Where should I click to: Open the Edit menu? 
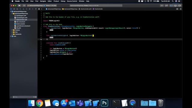tap(27, 1)
